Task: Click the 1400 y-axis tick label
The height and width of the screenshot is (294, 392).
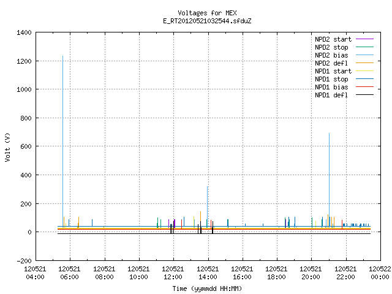Action: (x=24, y=32)
